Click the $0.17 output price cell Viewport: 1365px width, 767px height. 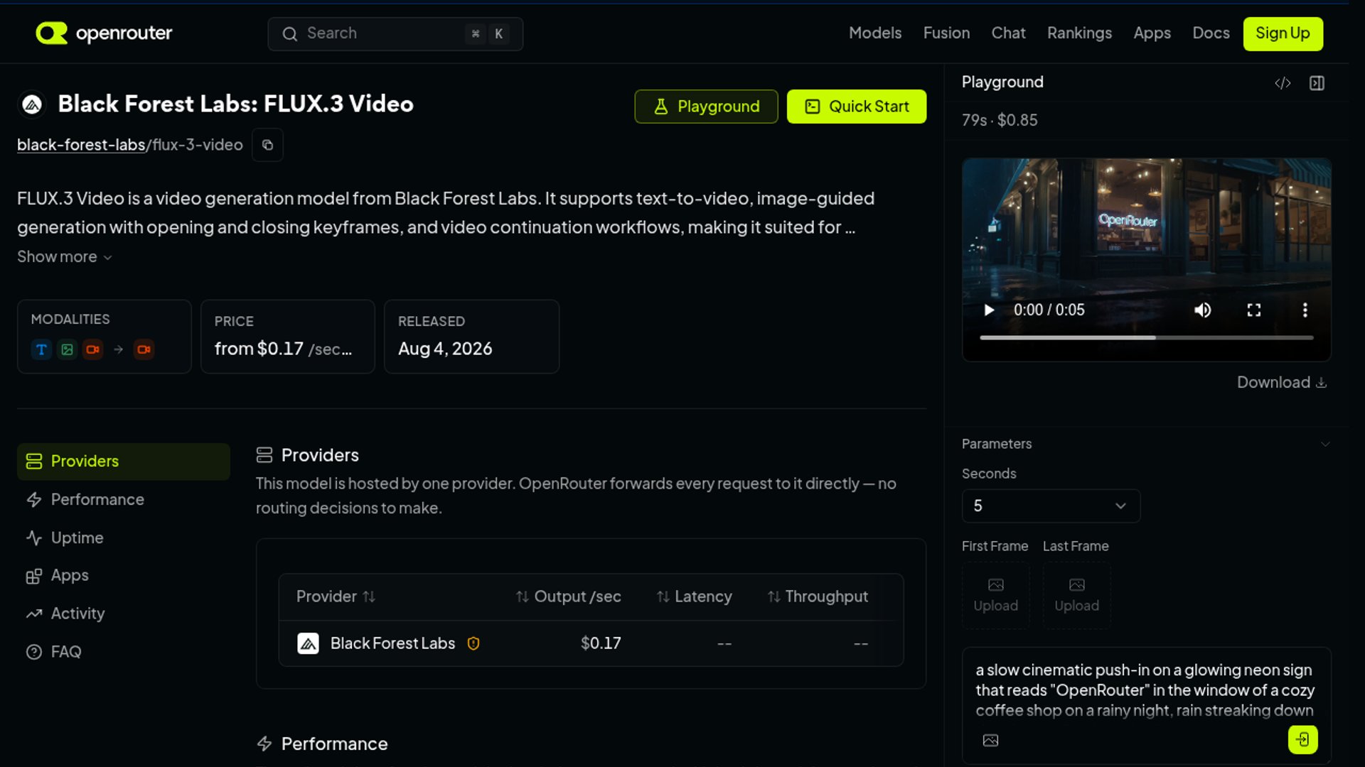click(x=601, y=643)
